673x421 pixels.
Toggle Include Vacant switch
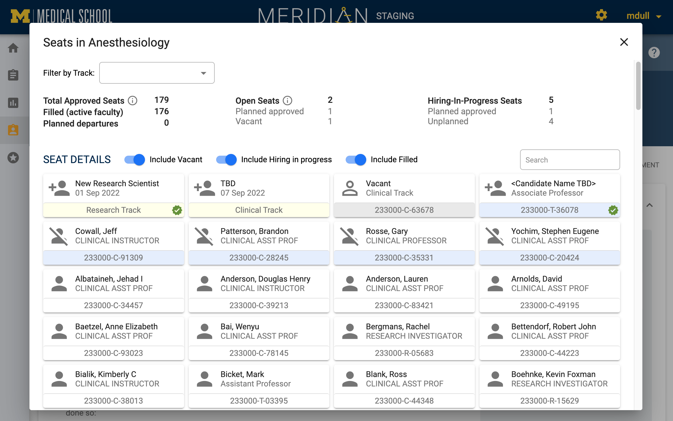135,159
